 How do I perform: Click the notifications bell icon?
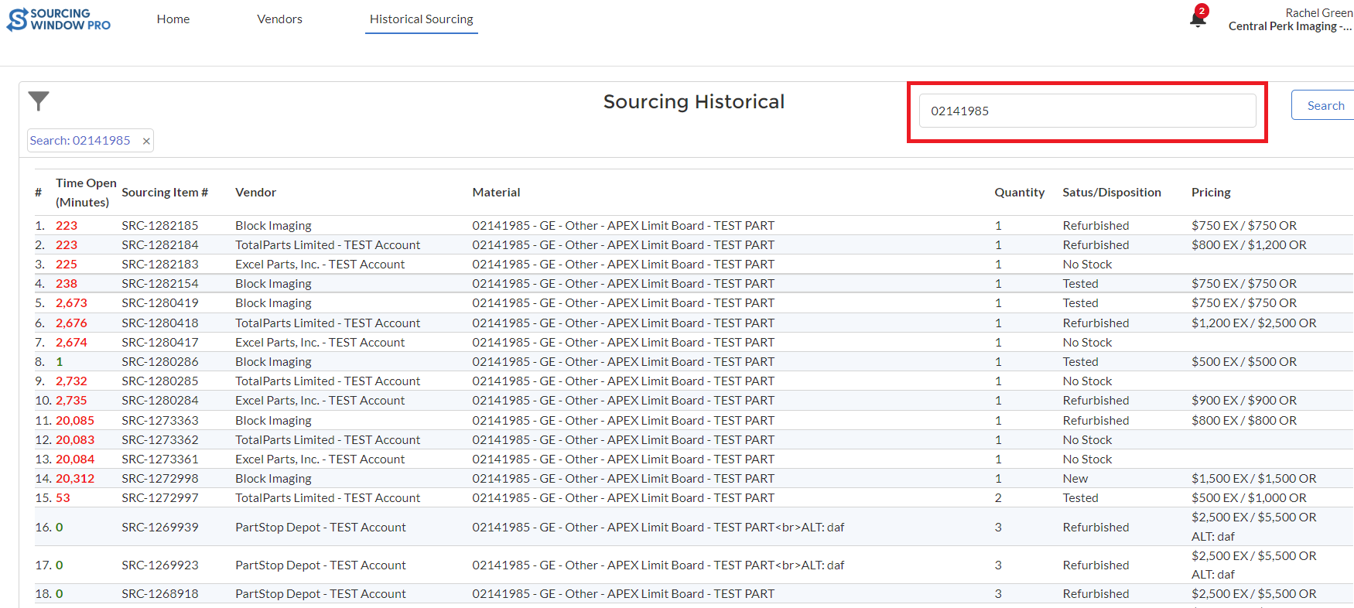click(x=1198, y=19)
